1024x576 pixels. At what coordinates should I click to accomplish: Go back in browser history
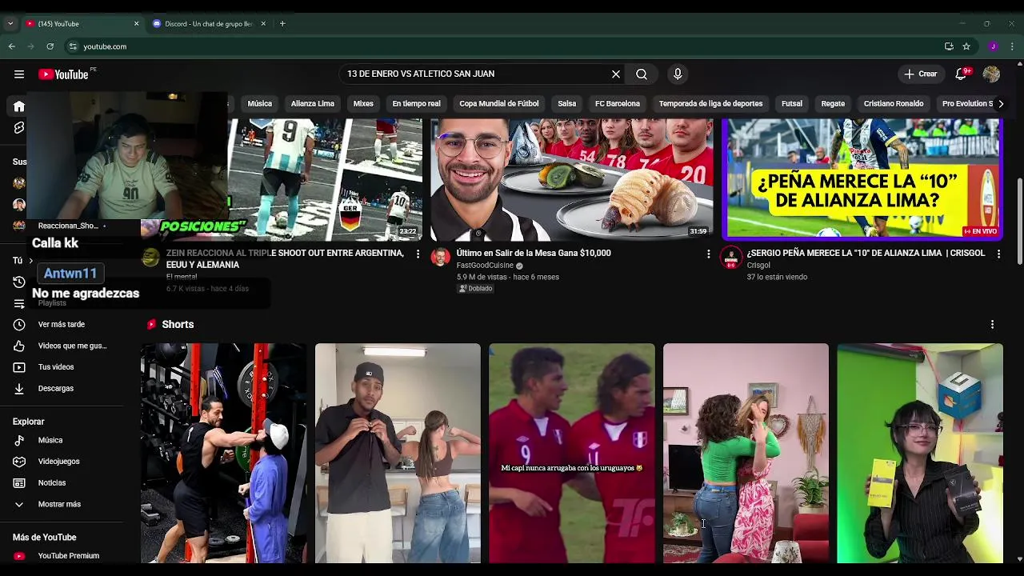(x=12, y=46)
